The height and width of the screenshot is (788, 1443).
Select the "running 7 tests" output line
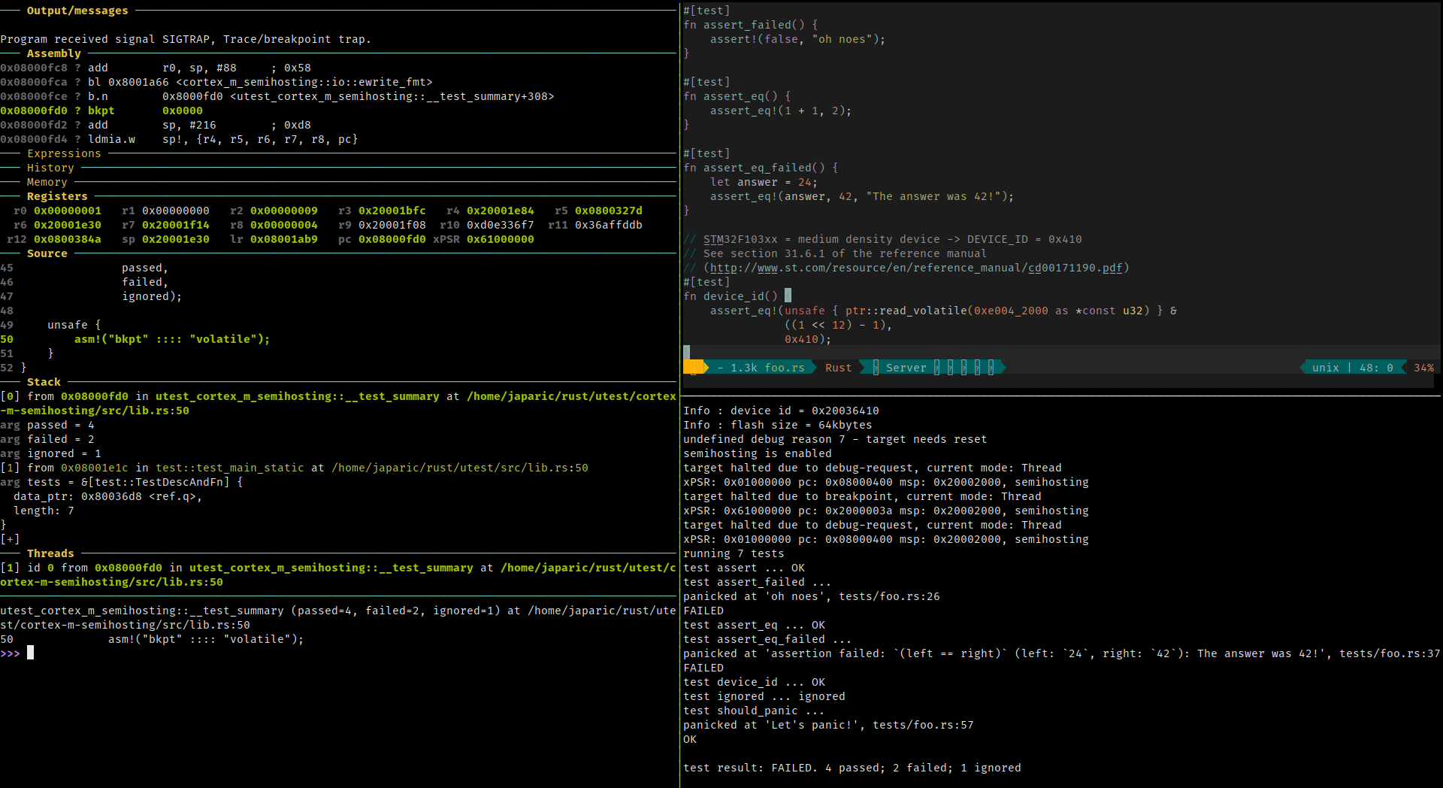pos(734,553)
